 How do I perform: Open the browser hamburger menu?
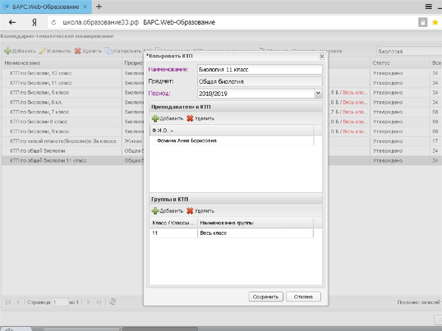428,6
